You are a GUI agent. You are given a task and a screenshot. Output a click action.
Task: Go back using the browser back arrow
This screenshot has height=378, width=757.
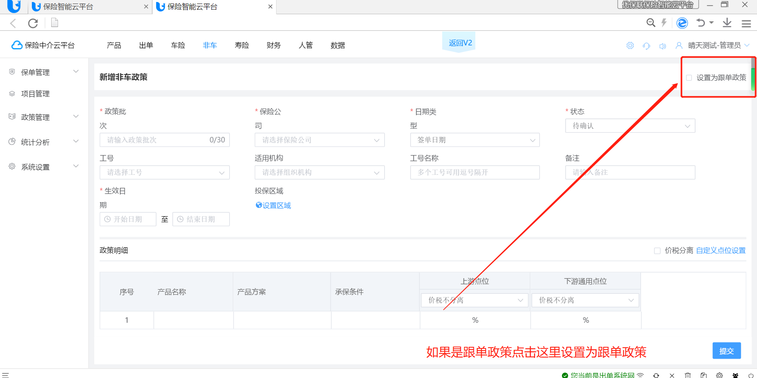click(x=13, y=23)
